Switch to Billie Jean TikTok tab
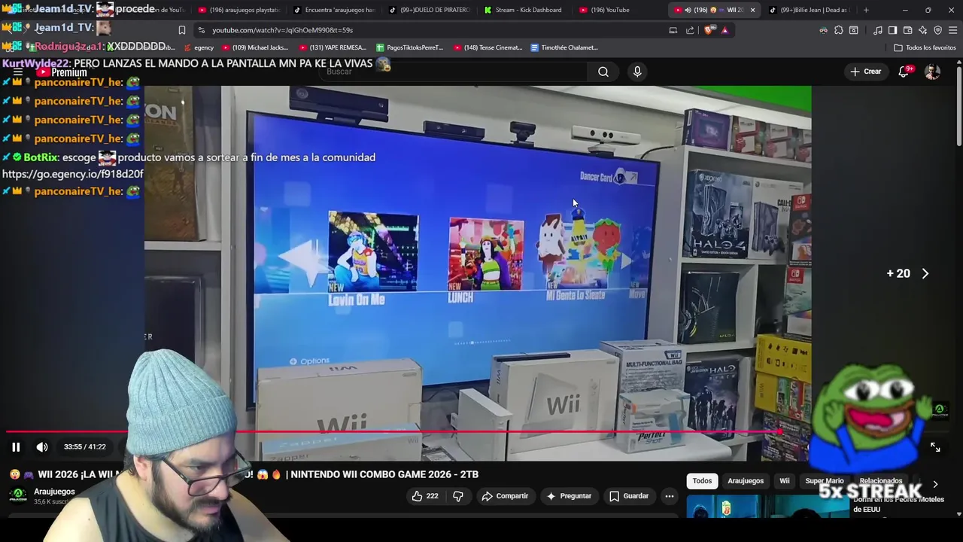The height and width of the screenshot is (542, 963). (809, 10)
